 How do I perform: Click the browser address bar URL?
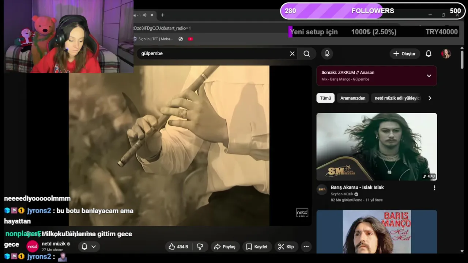tap(162, 28)
